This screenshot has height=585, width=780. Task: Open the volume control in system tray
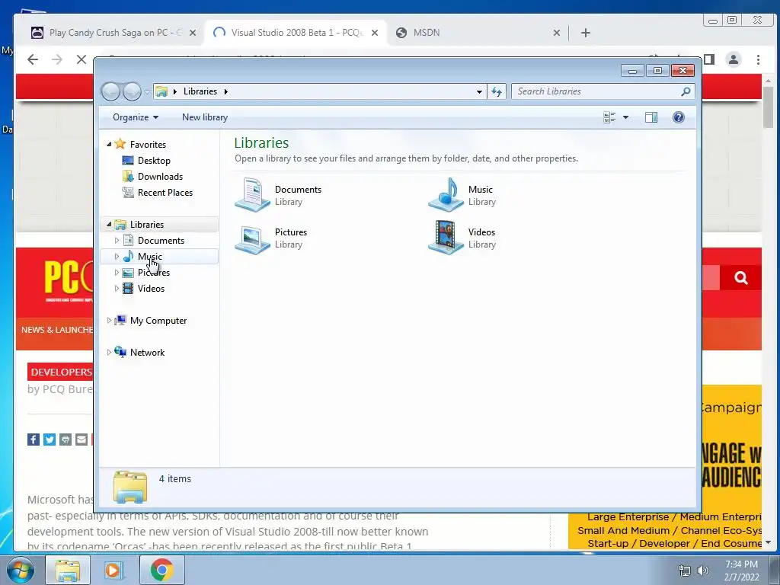click(x=703, y=571)
